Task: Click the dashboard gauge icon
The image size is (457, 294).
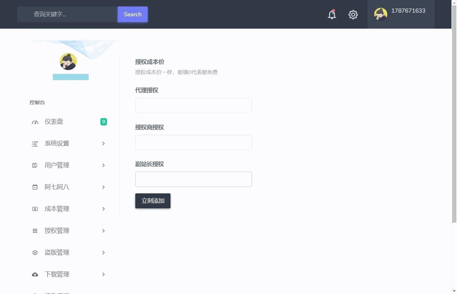Action: (x=35, y=122)
